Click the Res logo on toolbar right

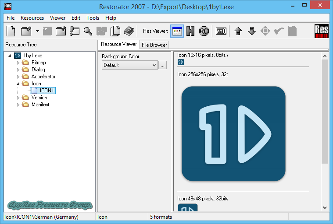pyautogui.click(x=321, y=31)
